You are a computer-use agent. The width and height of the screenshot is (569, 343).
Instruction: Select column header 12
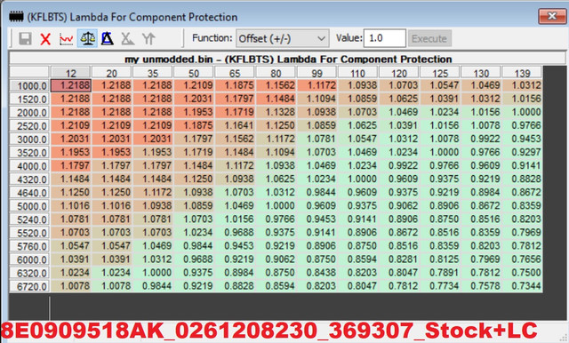click(x=71, y=73)
